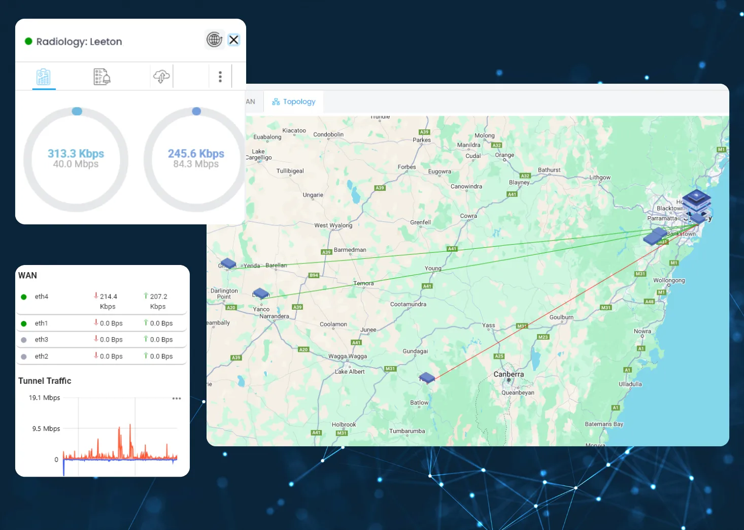This screenshot has width=744, height=530.
Task: Click the grey status dot for eth2
Action: tap(24, 357)
